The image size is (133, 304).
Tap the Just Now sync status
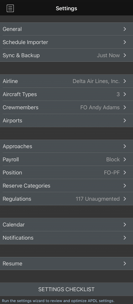coord(108,55)
